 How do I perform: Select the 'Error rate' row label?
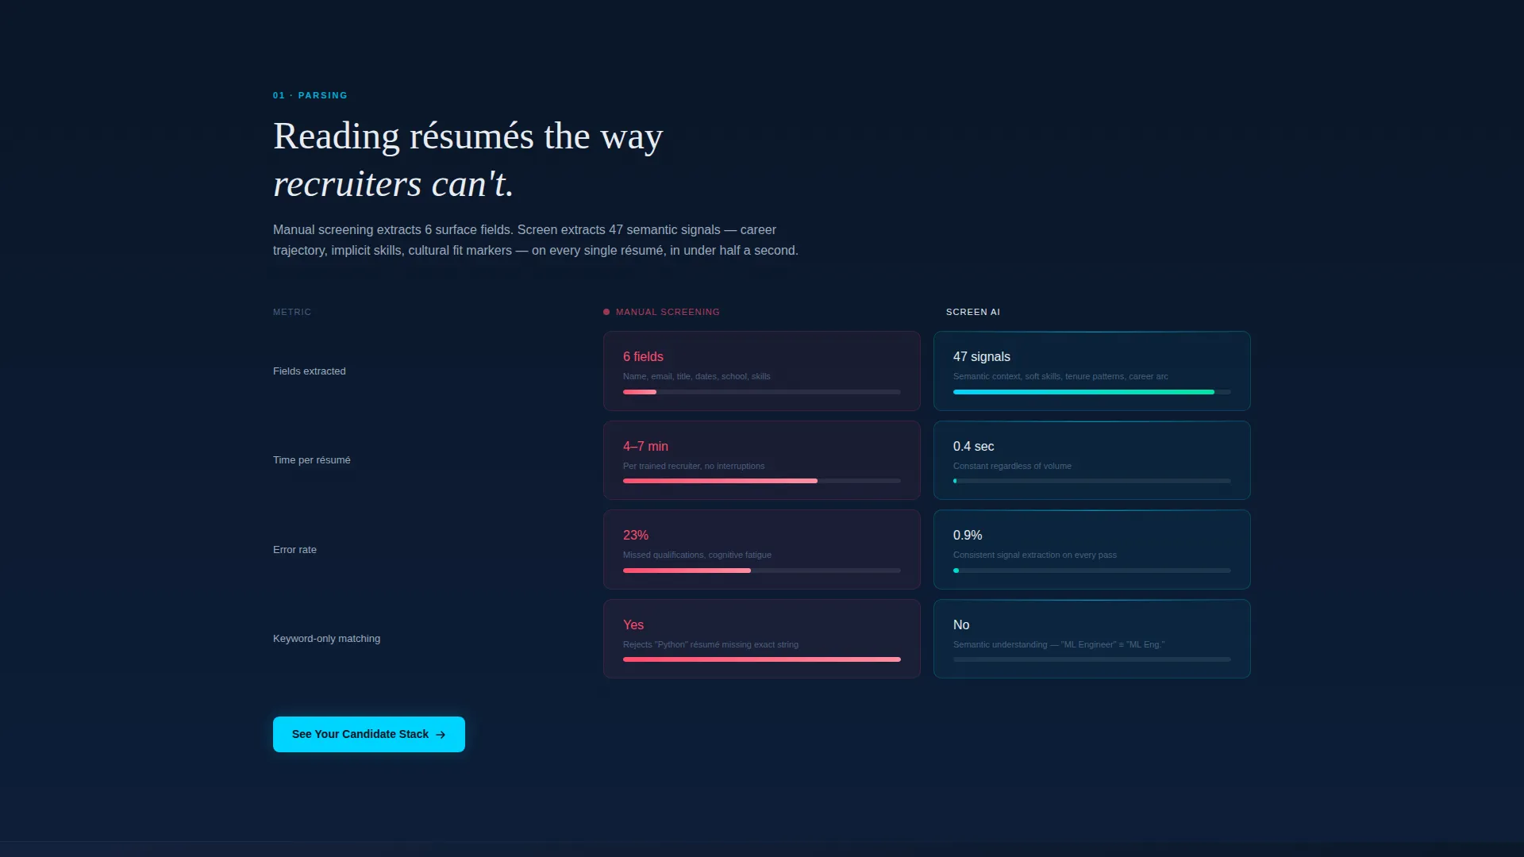tap(294, 549)
